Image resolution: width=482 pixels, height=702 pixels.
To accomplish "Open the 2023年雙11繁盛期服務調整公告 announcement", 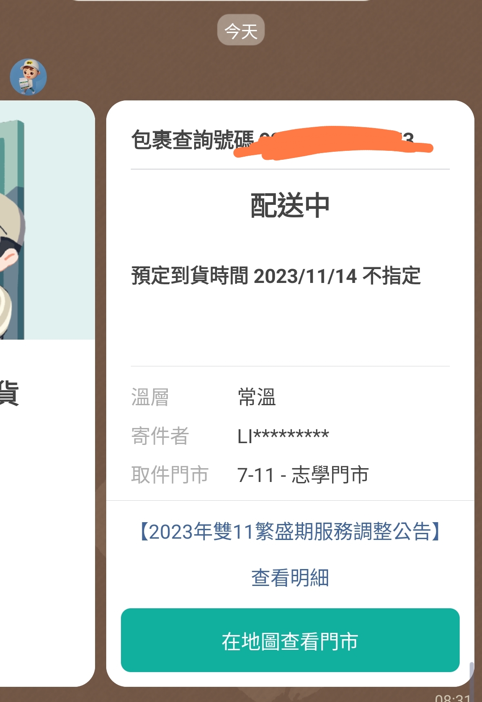I will (x=290, y=532).
